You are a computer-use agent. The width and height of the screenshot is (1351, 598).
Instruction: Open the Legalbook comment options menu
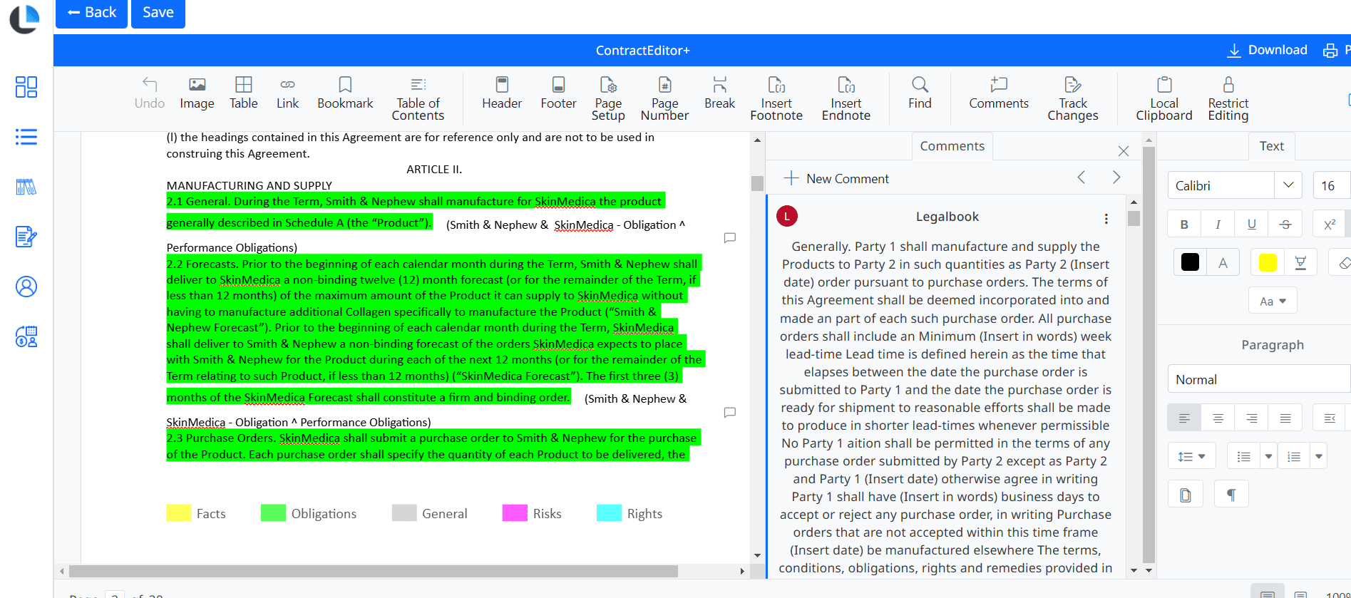(1106, 219)
